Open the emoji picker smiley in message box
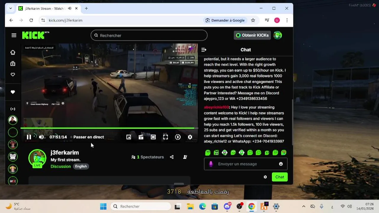The image size is (379, 213). point(281,164)
